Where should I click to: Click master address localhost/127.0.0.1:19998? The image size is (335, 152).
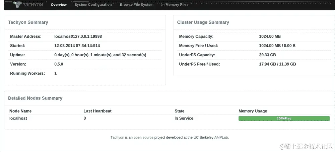[x=78, y=36]
